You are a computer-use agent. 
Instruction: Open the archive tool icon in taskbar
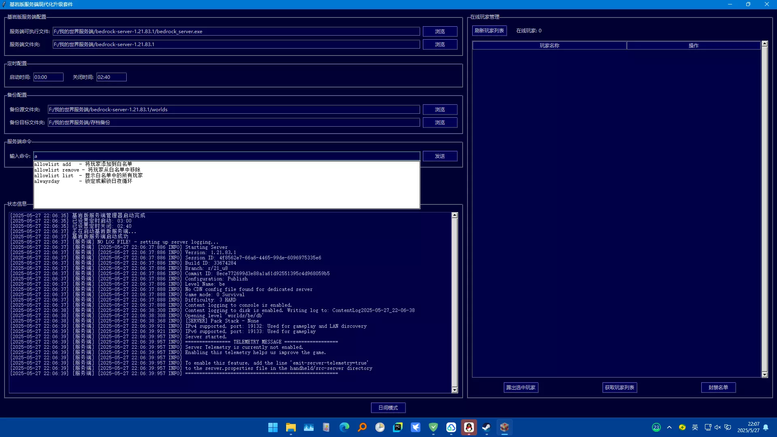(326, 427)
